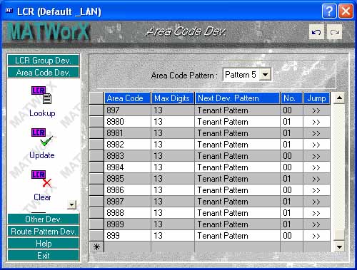Click Tenant Pattern in row 8982

coord(238,145)
